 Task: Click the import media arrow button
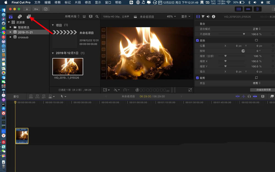pos(27,9)
